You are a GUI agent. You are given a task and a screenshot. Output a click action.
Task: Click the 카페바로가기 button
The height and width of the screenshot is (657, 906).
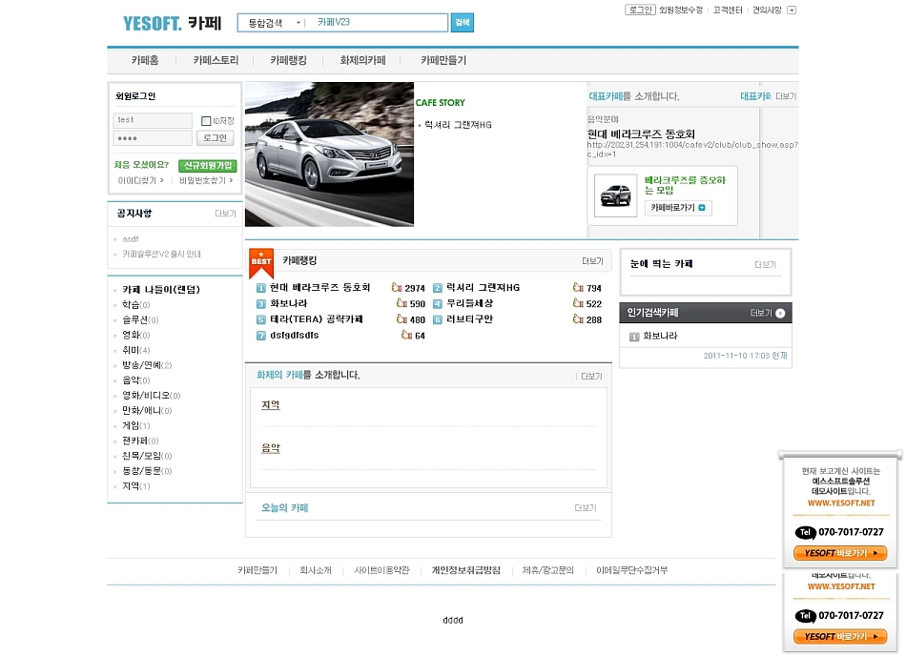[x=678, y=208]
